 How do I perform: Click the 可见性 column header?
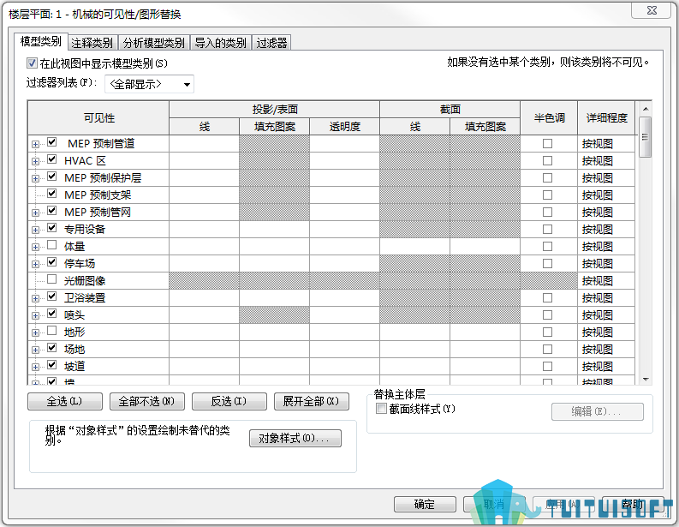[x=98, y=118]
